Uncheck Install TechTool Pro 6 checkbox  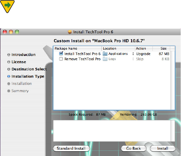61,53
